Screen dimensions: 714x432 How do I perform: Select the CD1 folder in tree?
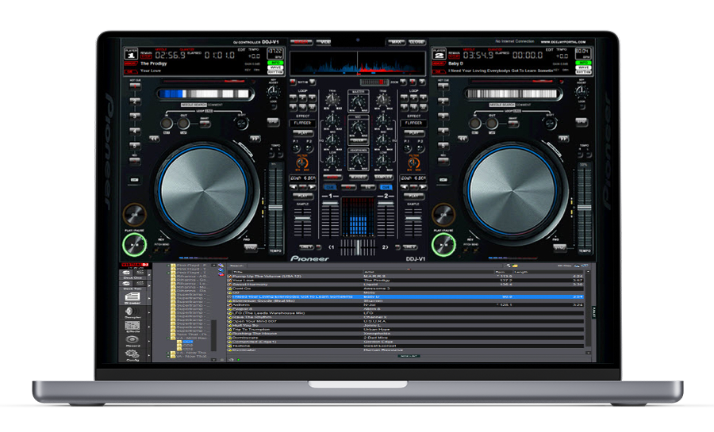click(188, 342)
